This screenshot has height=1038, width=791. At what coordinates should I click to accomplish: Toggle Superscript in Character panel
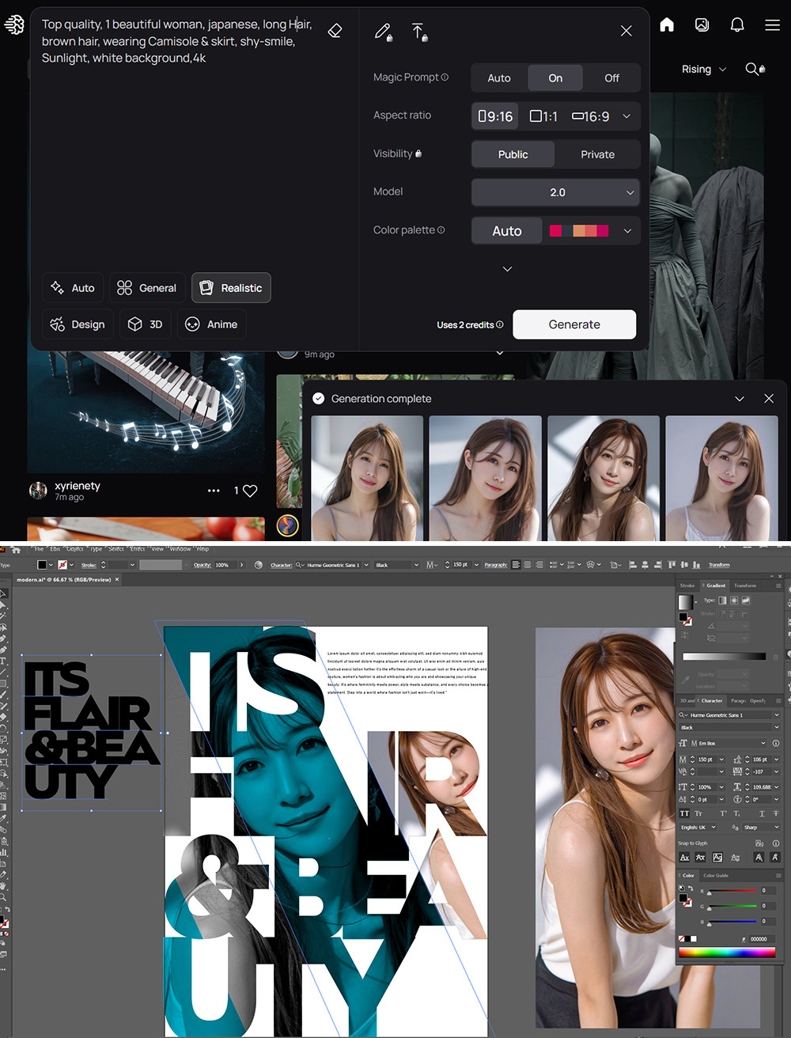tap(723, 813)
